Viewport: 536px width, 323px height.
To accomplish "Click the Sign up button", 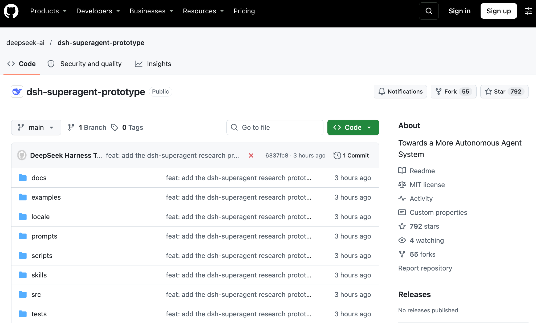I will (499, 11).
